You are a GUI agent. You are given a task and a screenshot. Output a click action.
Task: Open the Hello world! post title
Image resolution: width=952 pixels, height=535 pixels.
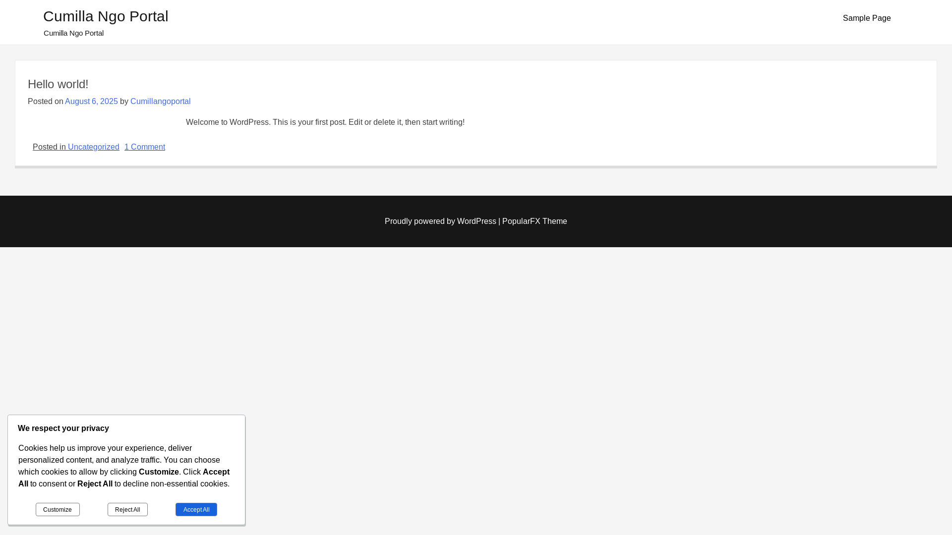point(58,84)
